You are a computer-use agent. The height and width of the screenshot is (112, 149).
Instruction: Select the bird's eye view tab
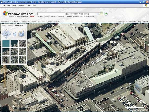(x=18, y=25)
